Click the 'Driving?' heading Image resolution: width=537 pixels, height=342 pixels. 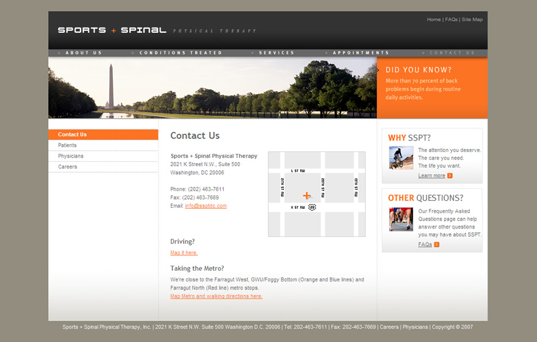click(182, 242)
